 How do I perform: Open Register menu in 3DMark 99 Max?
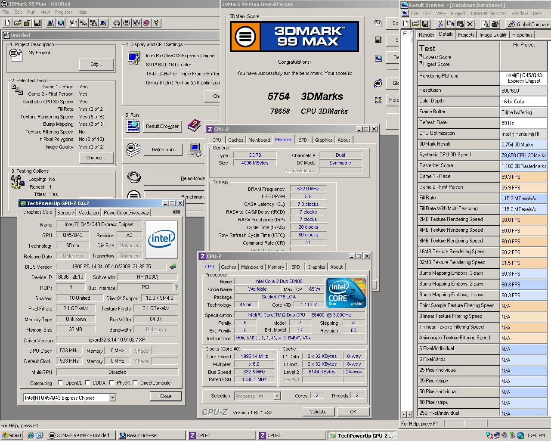(64, 12)
